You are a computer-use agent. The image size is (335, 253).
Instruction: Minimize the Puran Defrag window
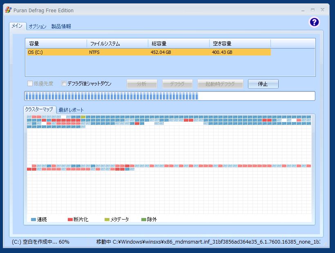click(x=303, y=10)
